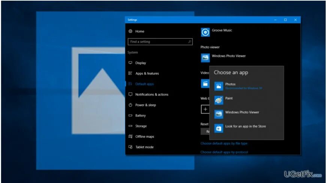Viewport: 326px width, 183px height.
Task: Open Notifications & actions
Action: (x=152, y=94)
